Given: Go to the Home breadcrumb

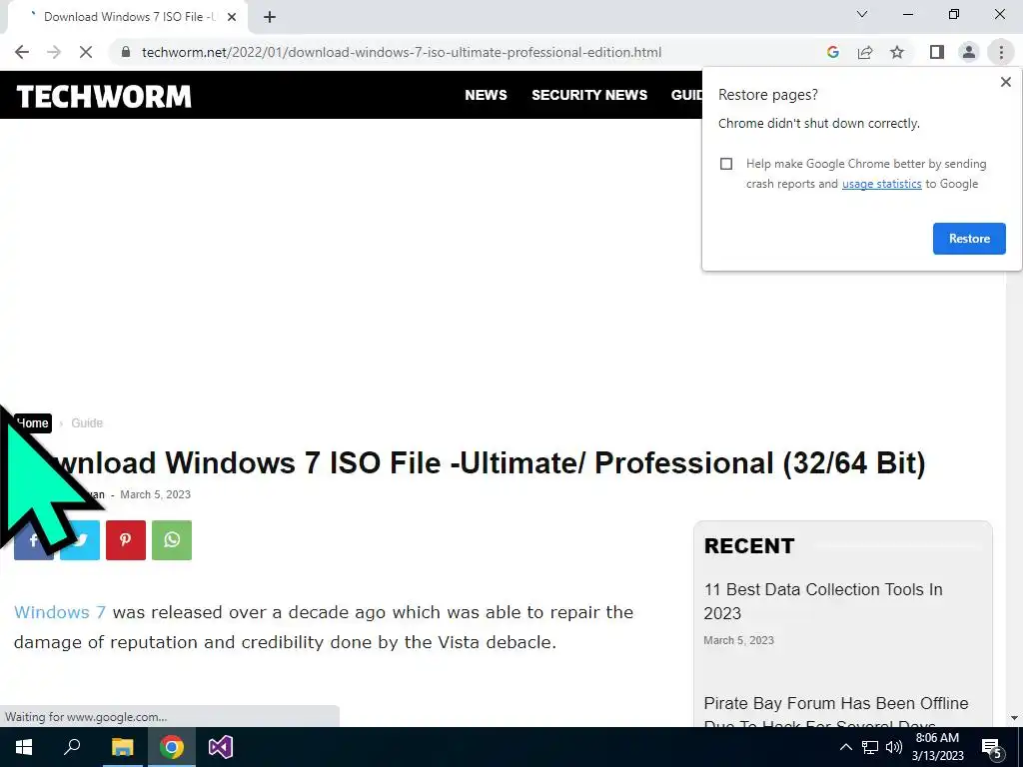Looking at the screenshot, I should click(33, 423).
